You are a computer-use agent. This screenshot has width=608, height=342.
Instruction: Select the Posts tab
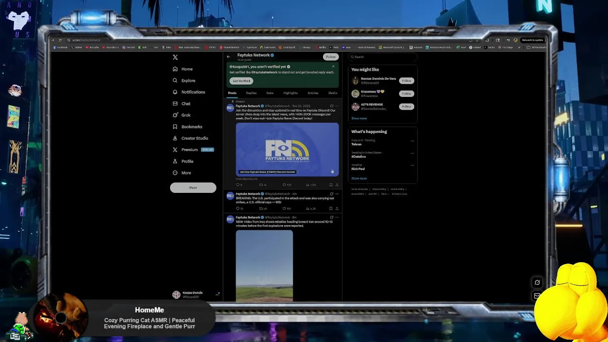click(x=232, y=93)
